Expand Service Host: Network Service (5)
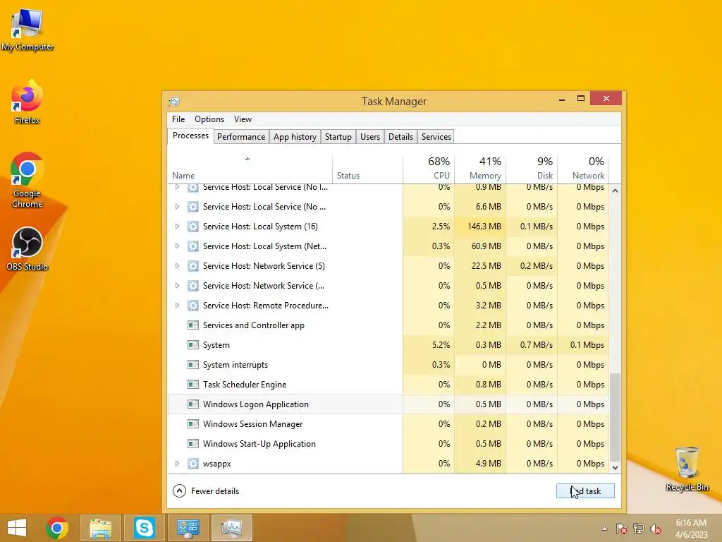Image resolution: width=722 pixels, height=542 pixels. pos(177,266)
